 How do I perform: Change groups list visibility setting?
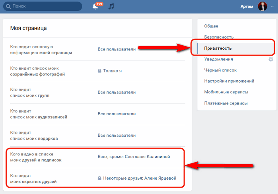[x=117, y=92]
